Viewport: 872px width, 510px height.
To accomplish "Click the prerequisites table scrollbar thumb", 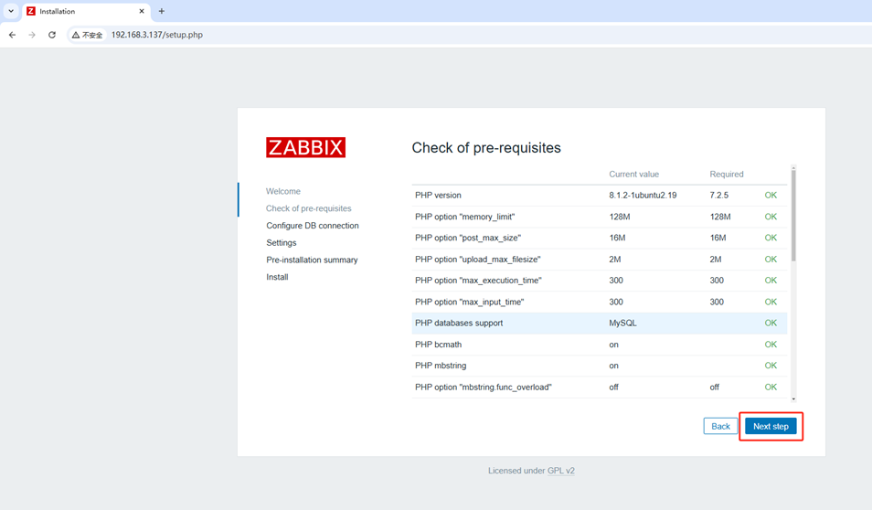I will 793,216.
